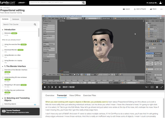Collapse the Introduction section

[3, 30]
